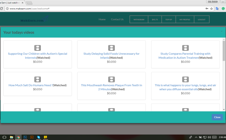
Task: Dismiss the dialog with the top-right X
Action: (x=222, y=32)
